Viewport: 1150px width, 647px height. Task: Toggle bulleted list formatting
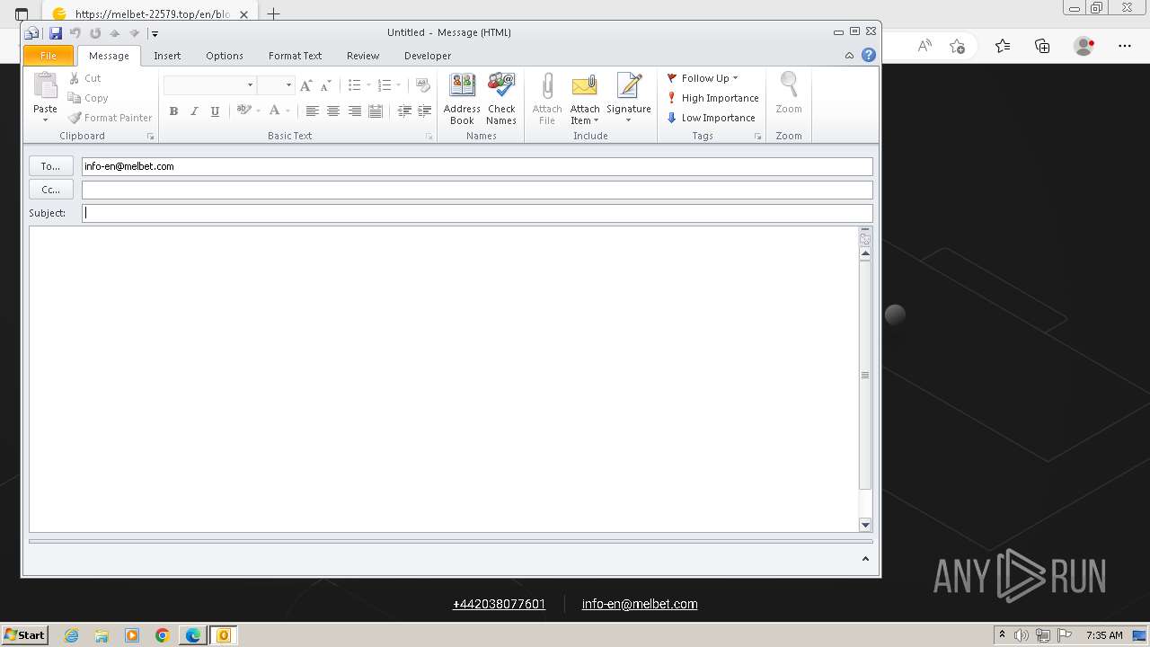[x=355, y=85]
